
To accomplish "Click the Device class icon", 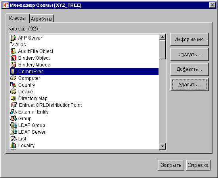I will tap(13, 91).
